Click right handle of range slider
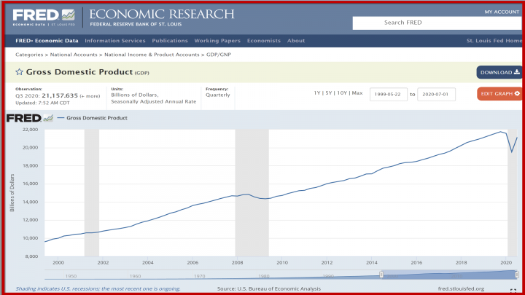Screen dimensions: 525x295 click(517, 275)
